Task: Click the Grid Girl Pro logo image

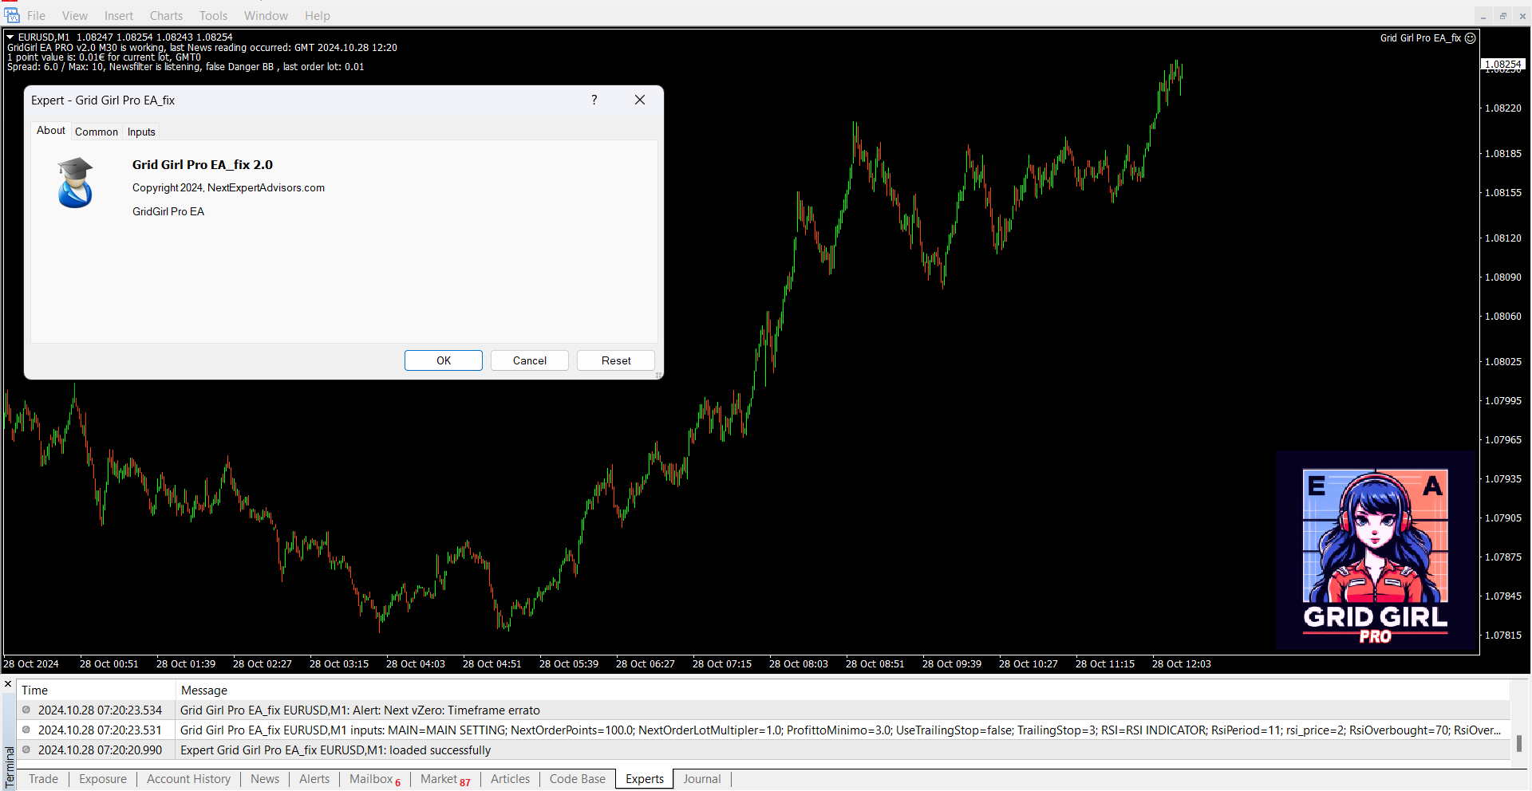Action: click(x=1375, y=552)
